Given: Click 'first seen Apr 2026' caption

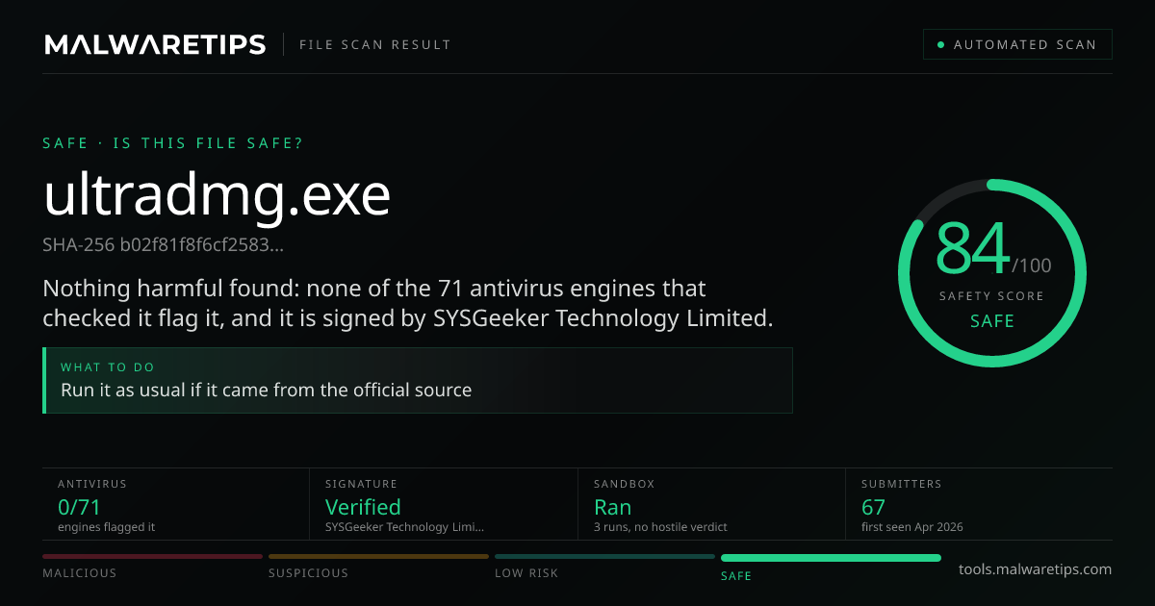Looking at the screenshot, I should pos(912,527).
